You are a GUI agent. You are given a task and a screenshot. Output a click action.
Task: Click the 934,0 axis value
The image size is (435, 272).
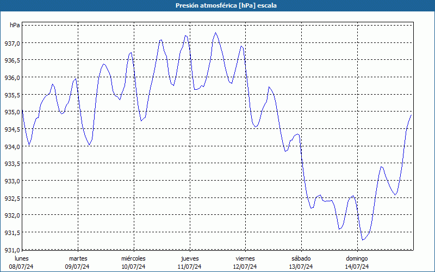click(x=12, y=146)
